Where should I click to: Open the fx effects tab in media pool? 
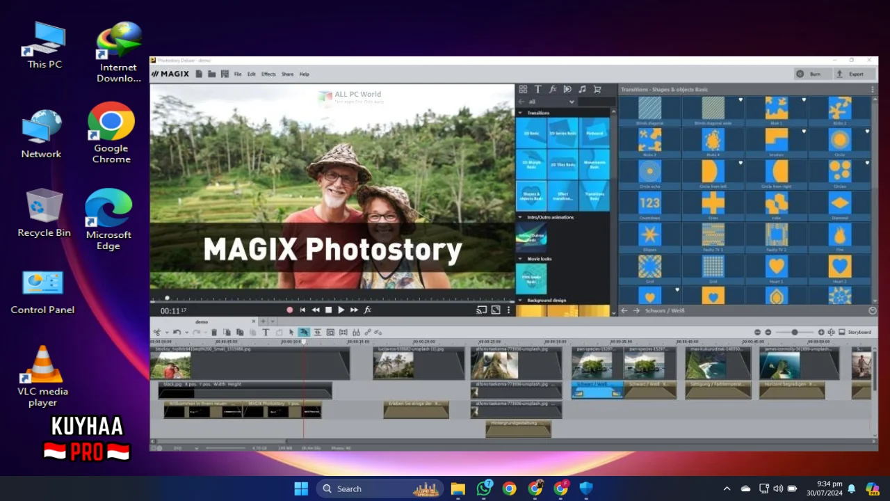[553, 89]
